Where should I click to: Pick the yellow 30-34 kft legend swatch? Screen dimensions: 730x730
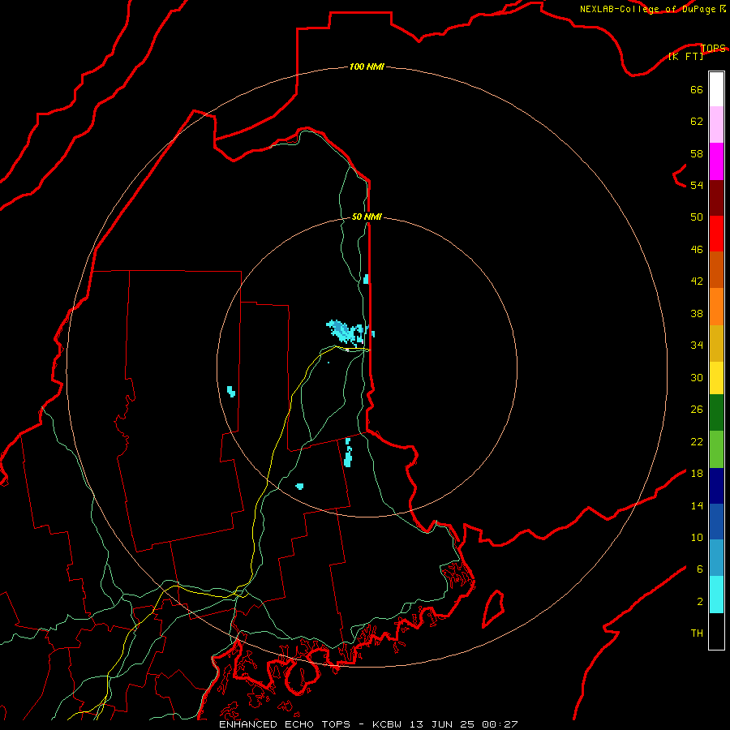(716, 378)
